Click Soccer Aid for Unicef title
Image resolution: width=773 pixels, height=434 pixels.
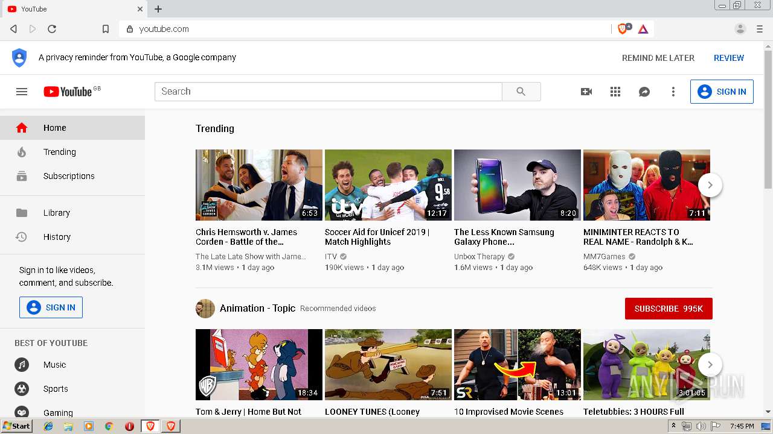377,237
